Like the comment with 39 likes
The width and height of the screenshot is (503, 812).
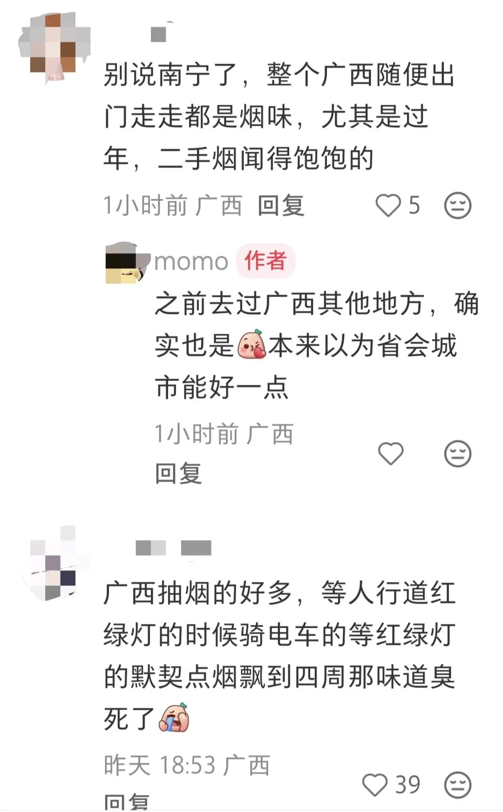point(375,785)
